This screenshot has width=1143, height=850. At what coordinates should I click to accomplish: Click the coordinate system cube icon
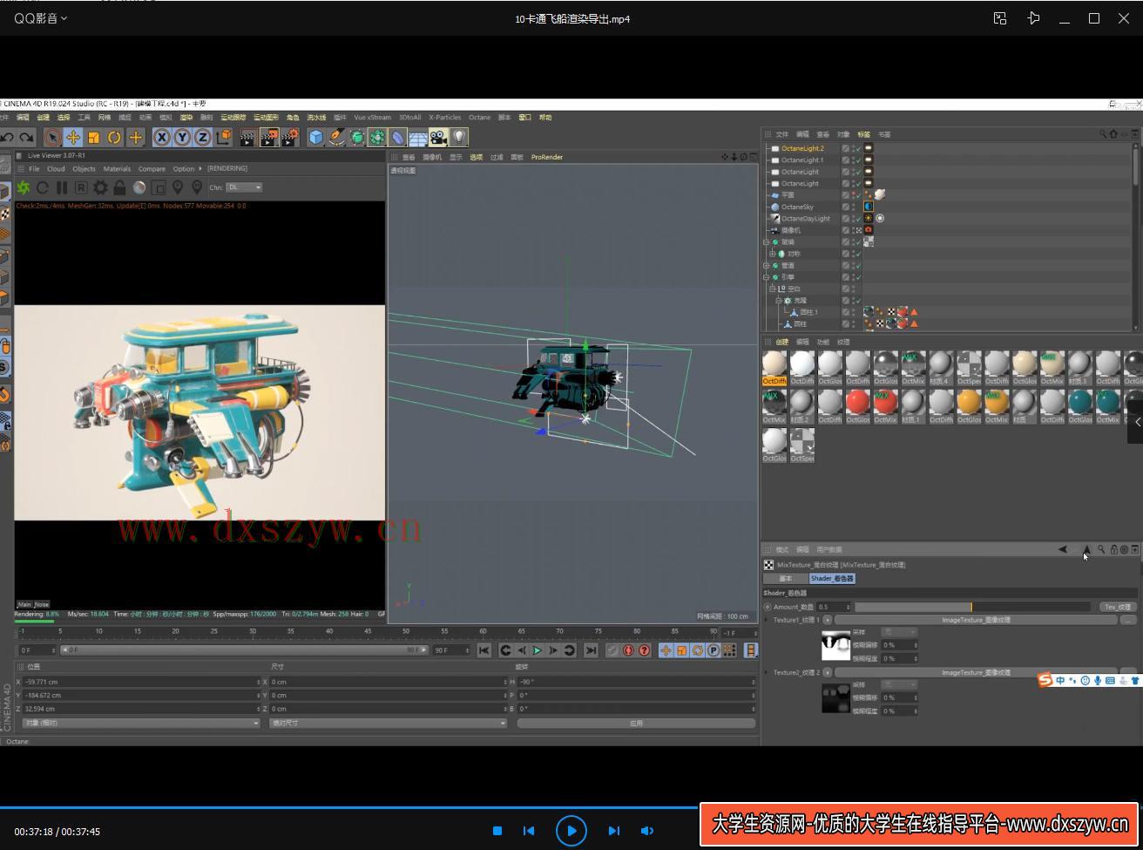point(223,137)
